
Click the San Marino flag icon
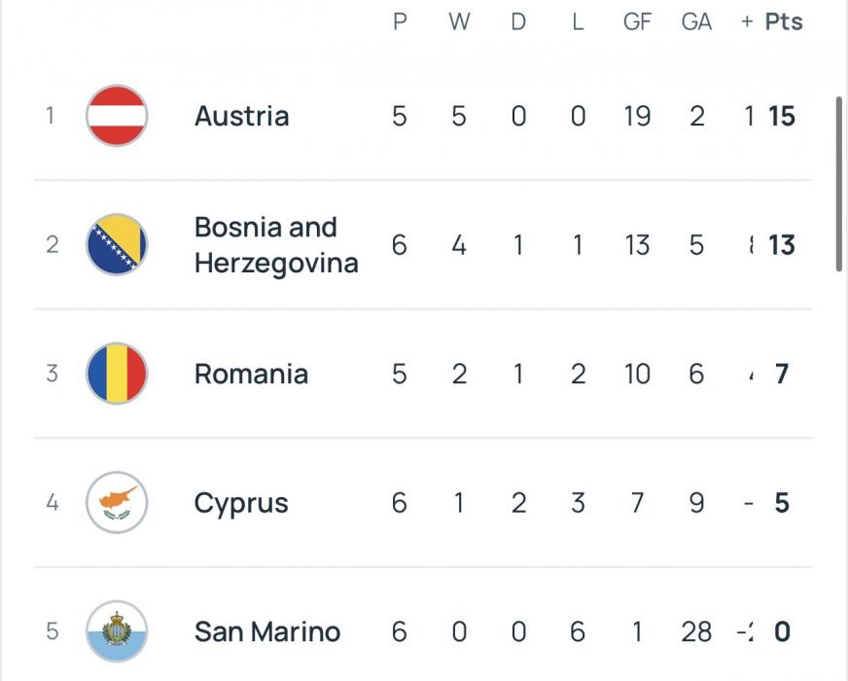point(117,631)
